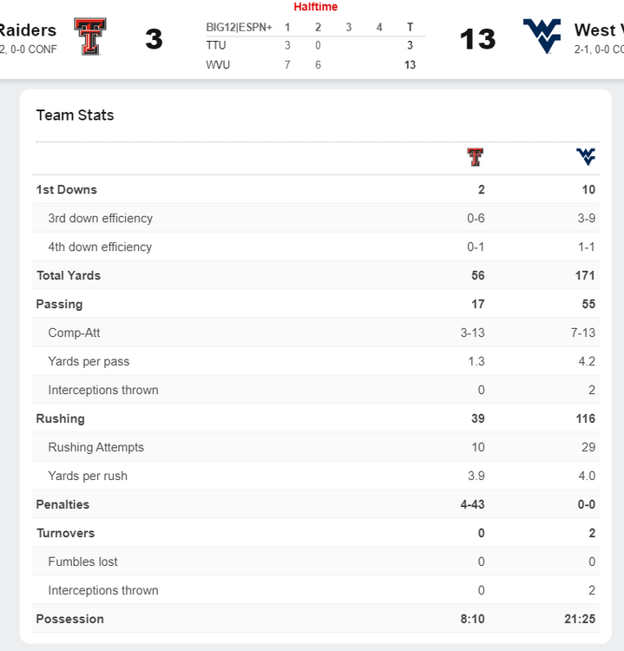Click the BIG12|ESPN+ broadcast label
This screenshot has height=651, width=624.
coord(239,27)
